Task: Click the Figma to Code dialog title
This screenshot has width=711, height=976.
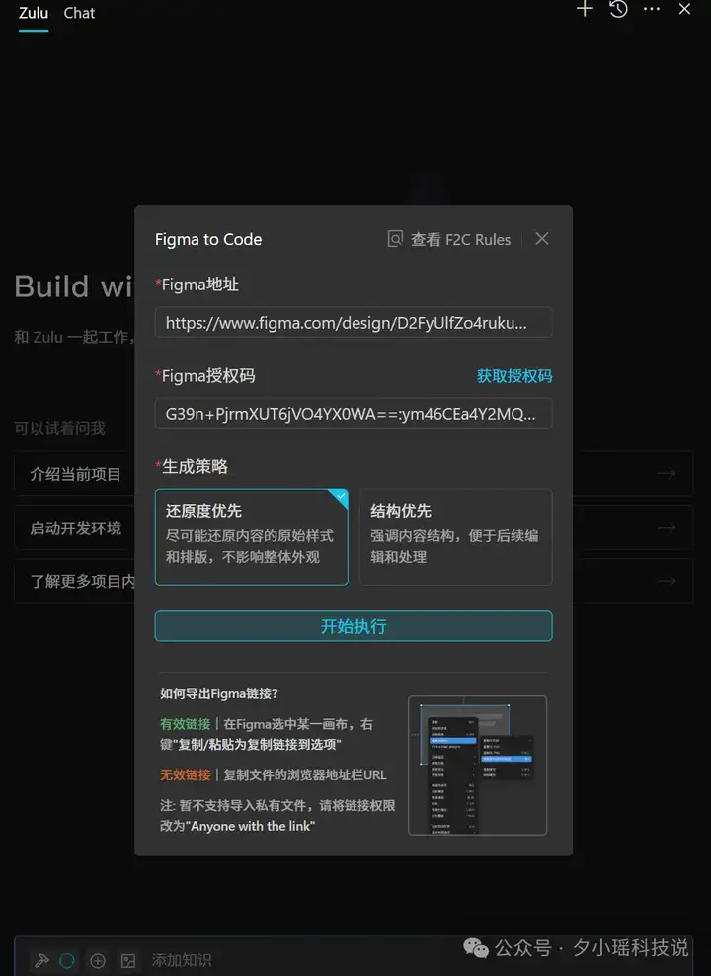Action: [208, 240]
